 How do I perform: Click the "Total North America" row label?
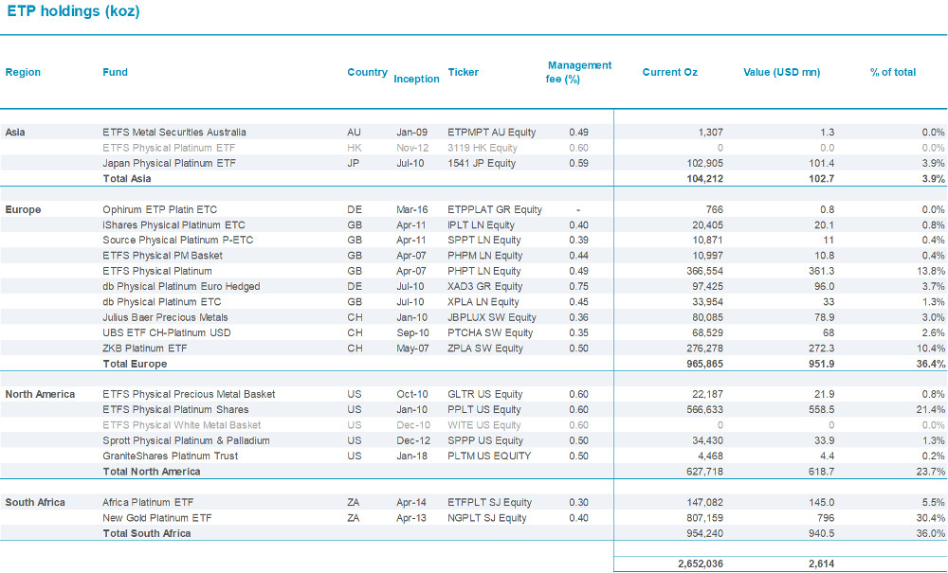pos(151,473)
